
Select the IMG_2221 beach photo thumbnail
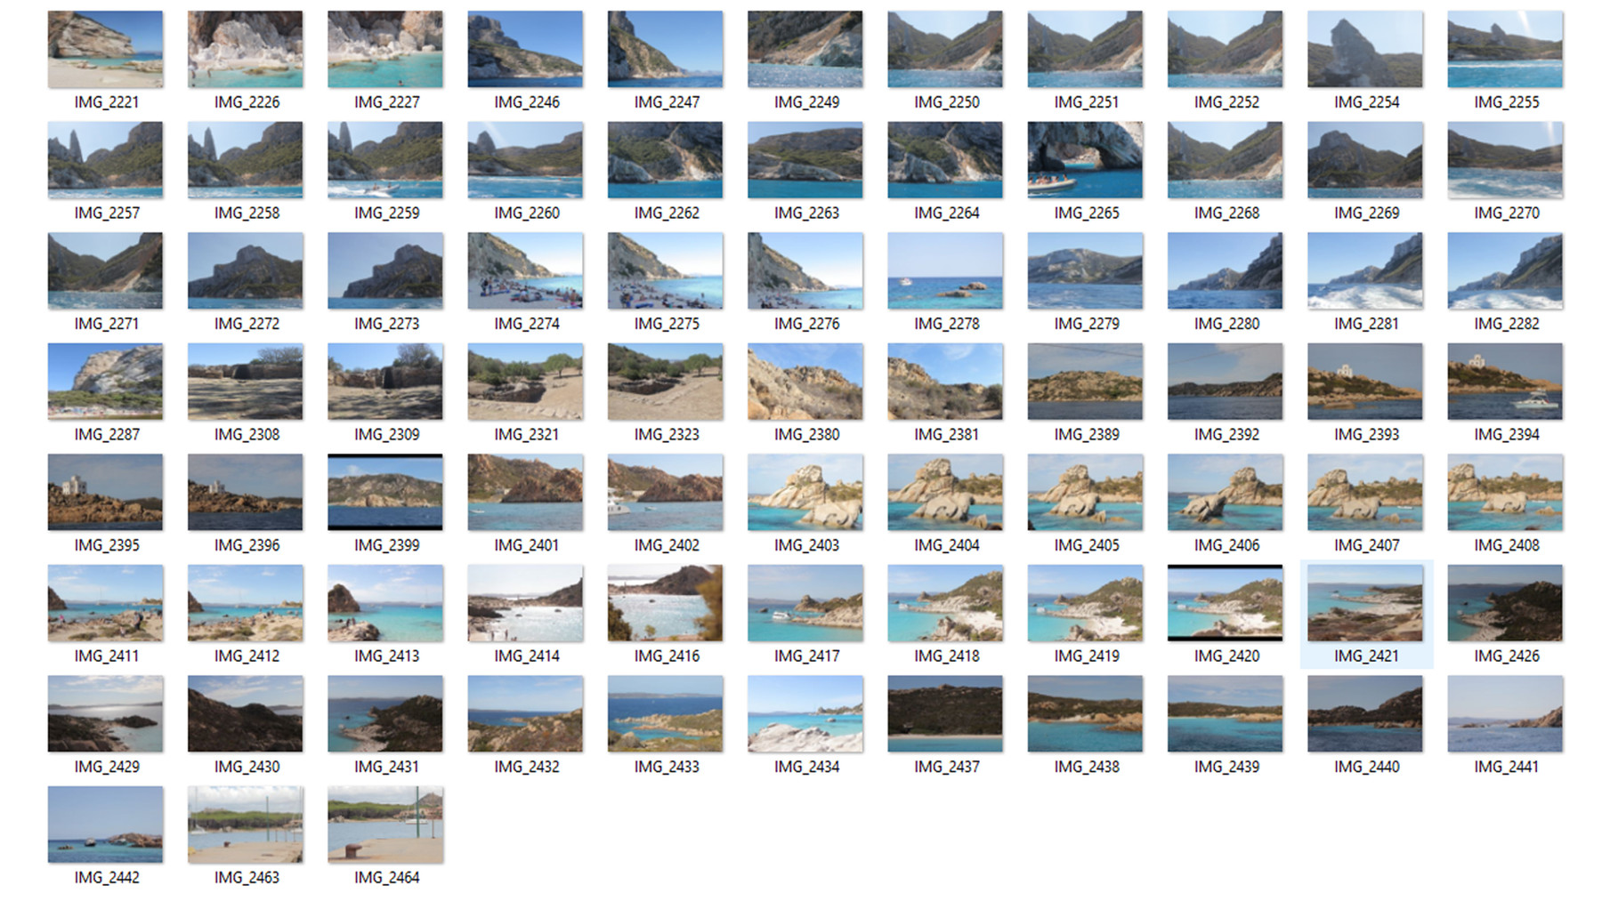104,49
